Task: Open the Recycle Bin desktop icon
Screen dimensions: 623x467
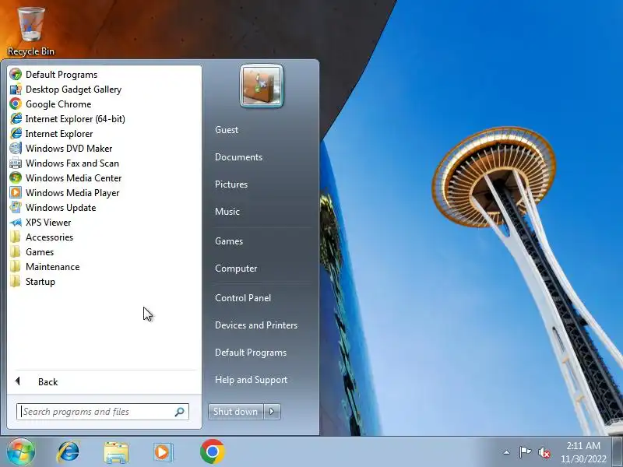Action: [x=31, y=31]
